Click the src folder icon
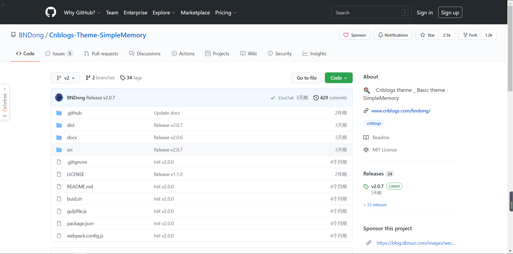This screenshot has height=254, width=513. [59, 150]
